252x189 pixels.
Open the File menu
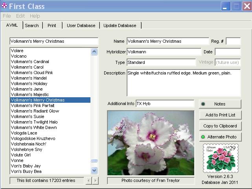[x=7, y=16]
